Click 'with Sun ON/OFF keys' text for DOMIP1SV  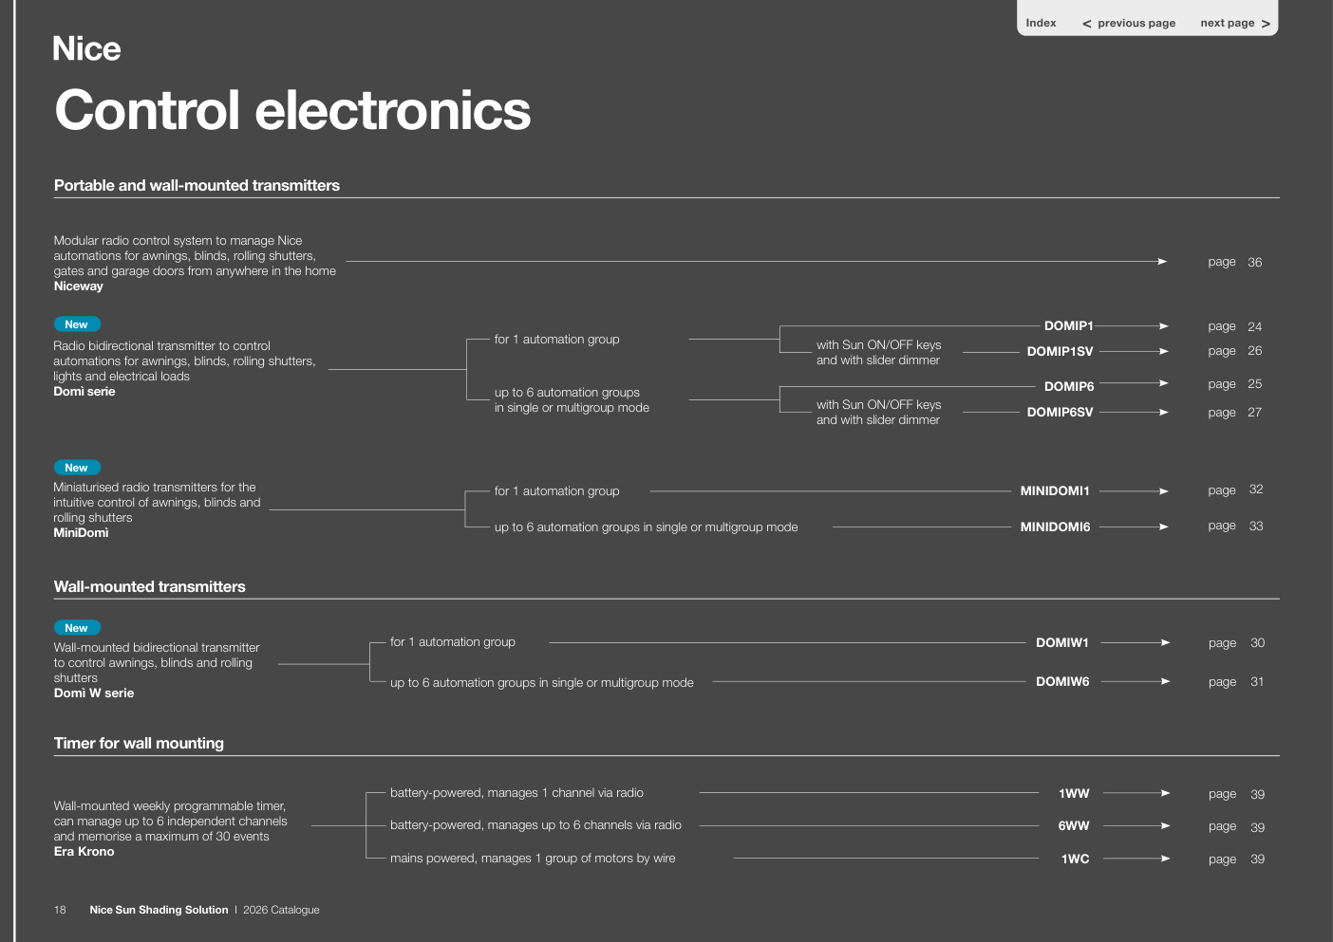[x=878, y=345]
